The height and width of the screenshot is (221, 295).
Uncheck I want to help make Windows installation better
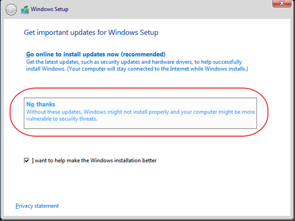coord(27,161)
